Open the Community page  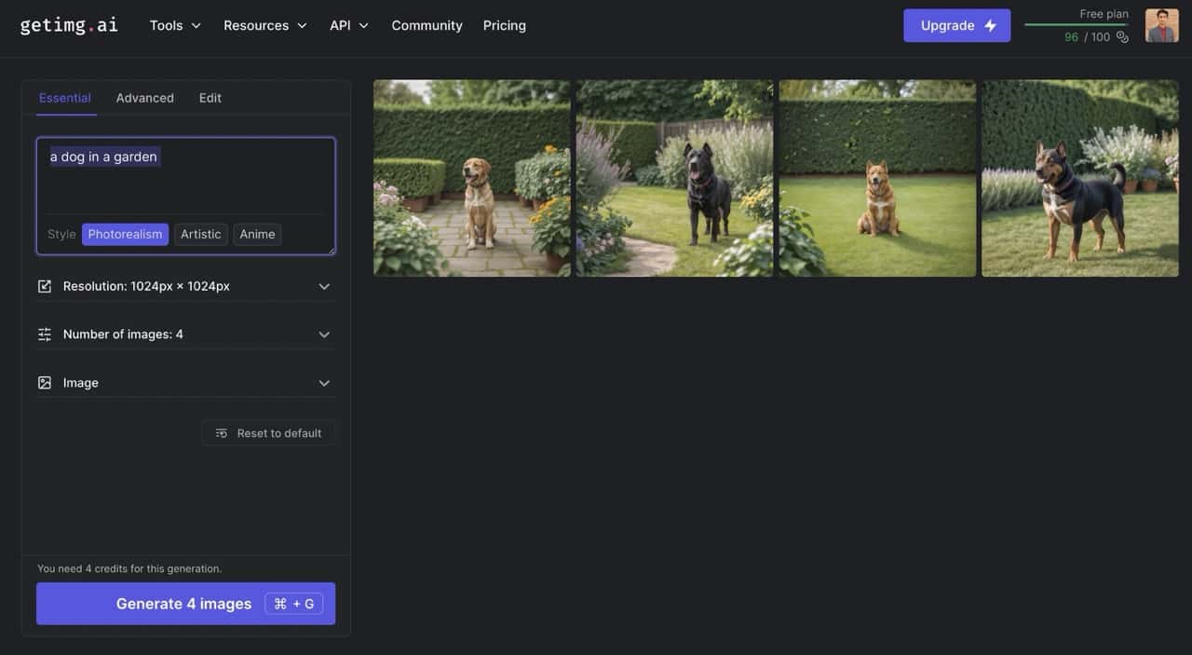(x=427, y=25)
